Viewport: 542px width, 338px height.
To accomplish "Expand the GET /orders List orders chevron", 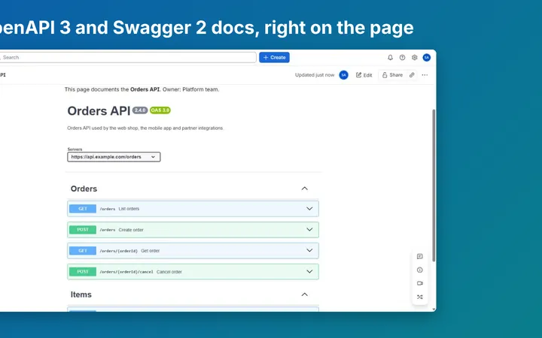I will 309,209.
